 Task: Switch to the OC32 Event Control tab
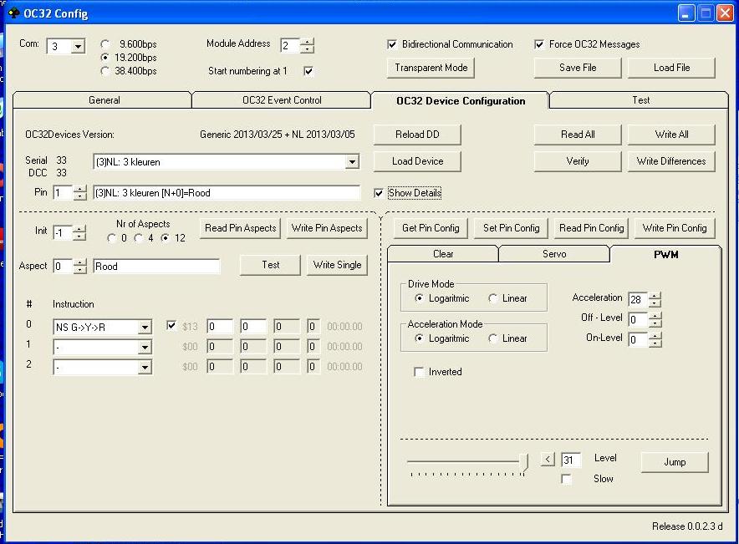(282, 100)
